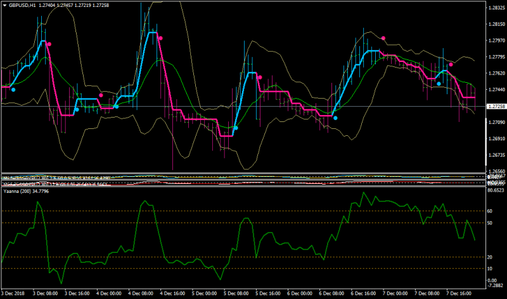Click the 1.28325 price level on the axis
The height and width of the screenshot is (299, 507).
tap(497, 8)
